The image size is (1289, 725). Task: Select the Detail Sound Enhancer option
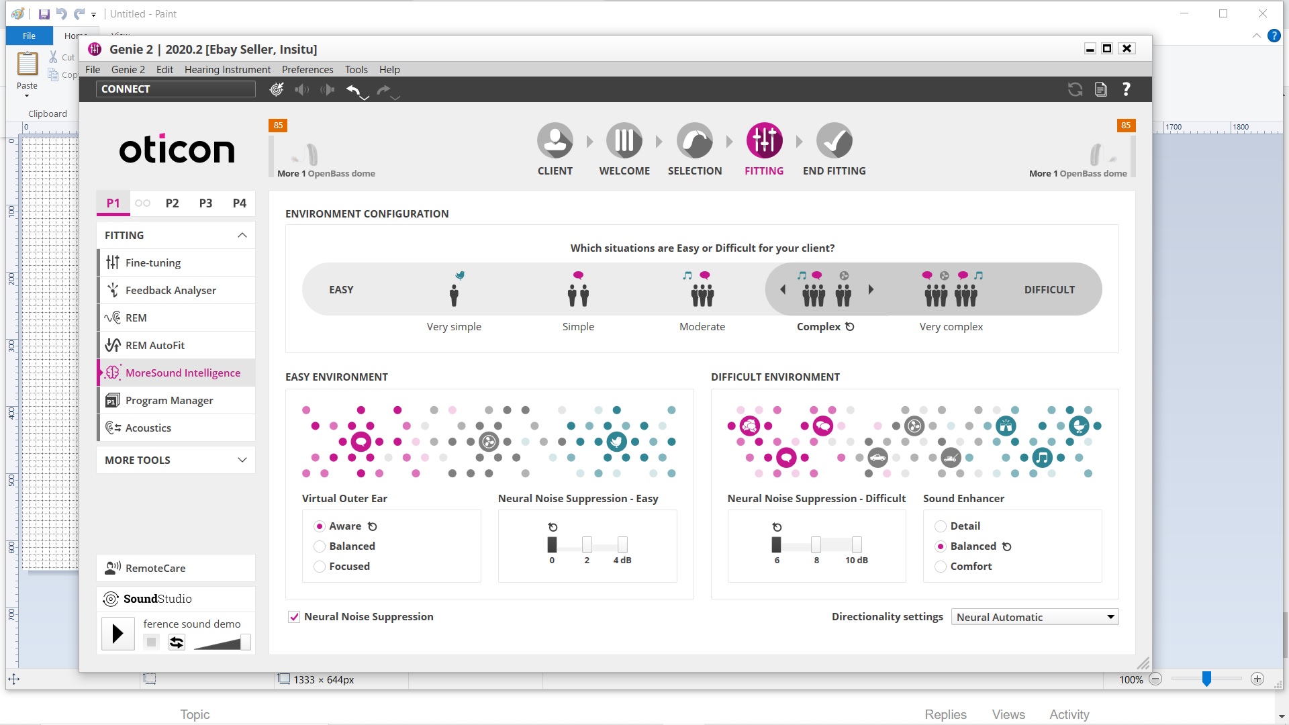coord(941,526)
